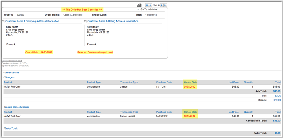
Task: Open Customer Name & Billing Address Information
Action: [113, 21]
